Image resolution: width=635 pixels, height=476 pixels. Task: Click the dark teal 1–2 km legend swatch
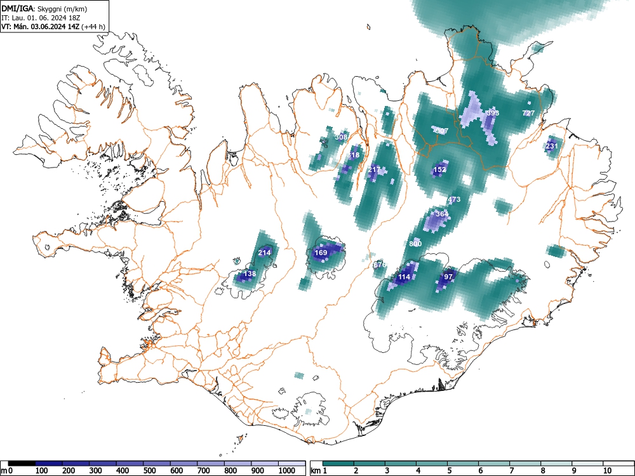pos(338,463)
